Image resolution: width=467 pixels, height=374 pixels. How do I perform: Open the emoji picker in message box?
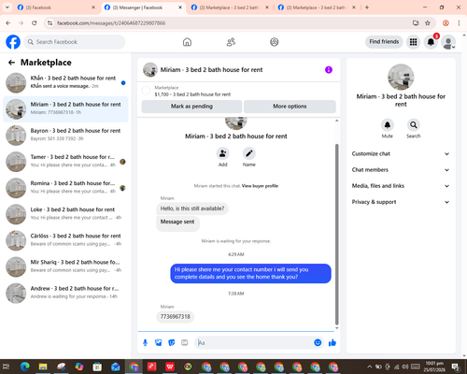coord(318,343)
